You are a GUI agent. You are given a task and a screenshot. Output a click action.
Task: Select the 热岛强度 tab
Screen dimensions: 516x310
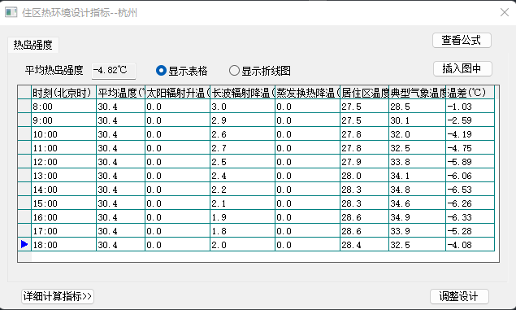pyautogui.click(x=33, y=45)
